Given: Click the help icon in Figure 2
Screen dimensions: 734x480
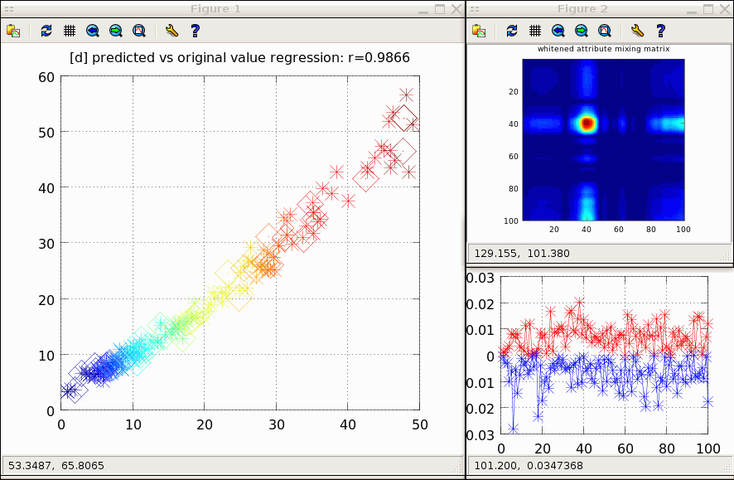Looking at the screenshot, I should [x=660, y=31].
